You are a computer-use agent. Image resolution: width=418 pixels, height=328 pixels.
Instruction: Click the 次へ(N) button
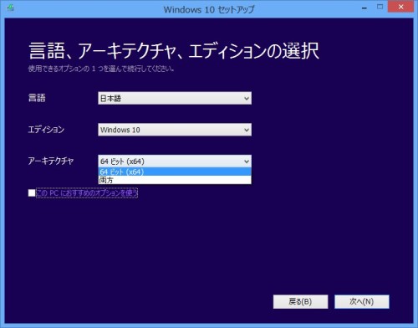click(x=362, y=301)
